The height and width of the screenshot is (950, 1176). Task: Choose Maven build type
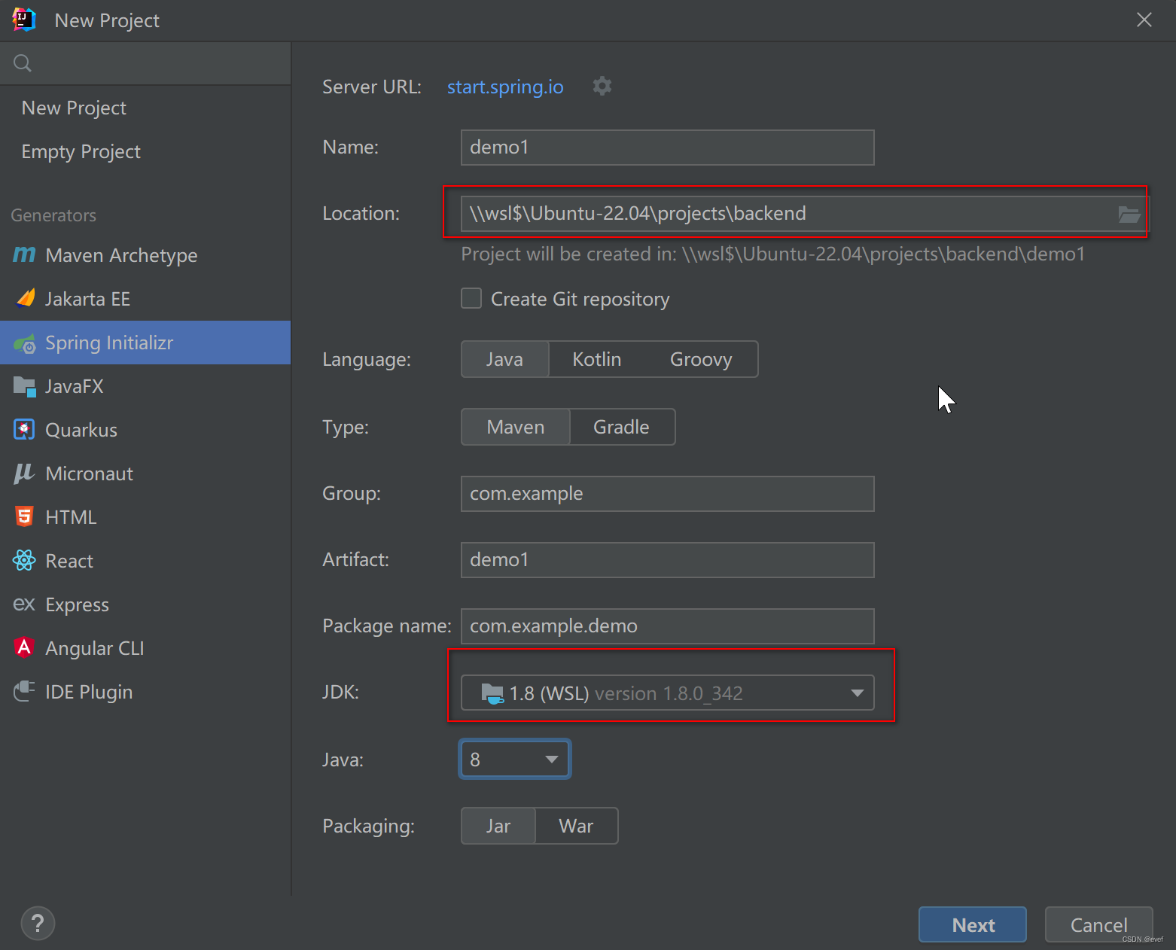tap(516, 427)
